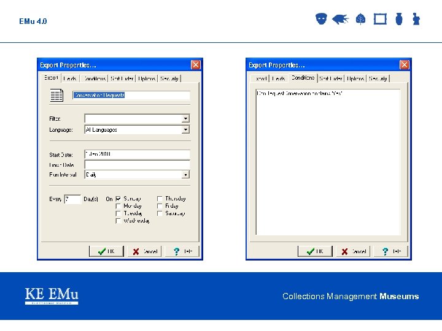Viewport: 442px width, 331px height.
Task: Tick the Saturday checkbox
Action: tap(160, 213)
